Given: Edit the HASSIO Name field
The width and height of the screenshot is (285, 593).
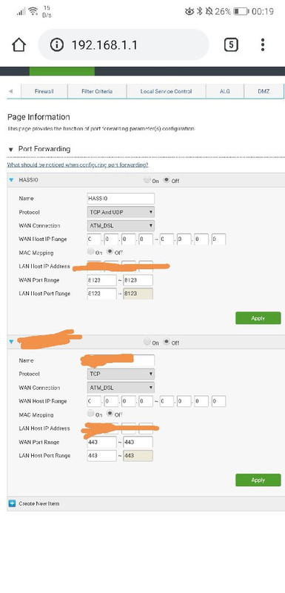Looking at the screenshot, I should pyautogui.click(x=121, y=199).
